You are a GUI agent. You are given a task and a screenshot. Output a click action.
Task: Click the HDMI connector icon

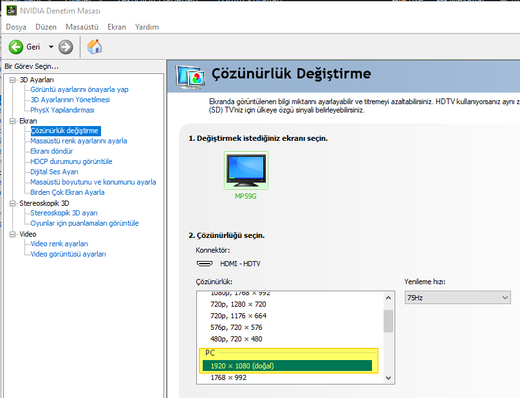[x=205, y=264]
